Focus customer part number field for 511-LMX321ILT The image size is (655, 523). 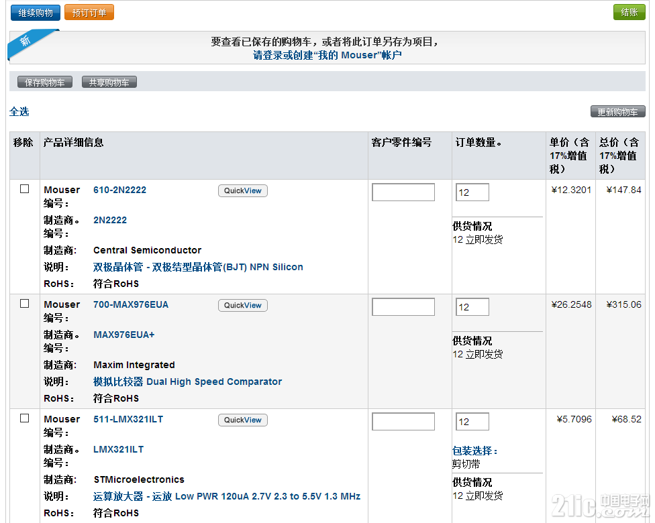403,422
